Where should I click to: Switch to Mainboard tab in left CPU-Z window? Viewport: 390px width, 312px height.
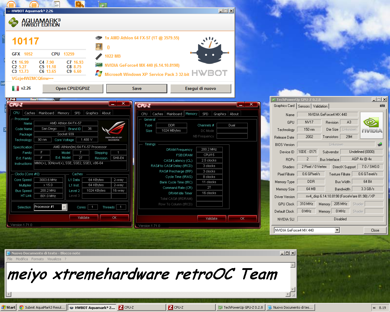(46, 113)
